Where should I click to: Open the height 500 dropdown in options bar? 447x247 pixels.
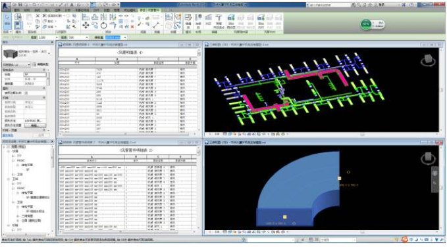coord(87,37)
